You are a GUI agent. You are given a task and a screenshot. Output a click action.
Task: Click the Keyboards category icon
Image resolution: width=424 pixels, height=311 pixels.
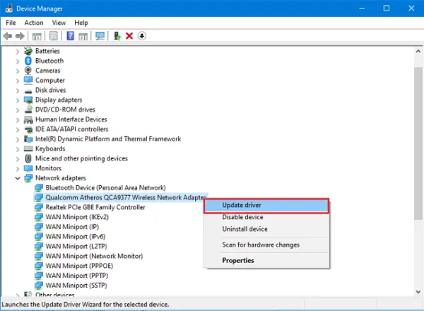click(x=28, y=148)
